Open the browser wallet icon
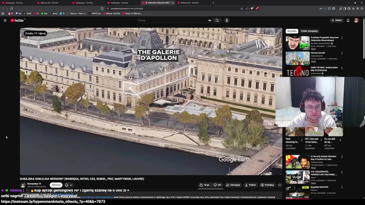This screenshot has width=365, height=205. click(349, 9)
